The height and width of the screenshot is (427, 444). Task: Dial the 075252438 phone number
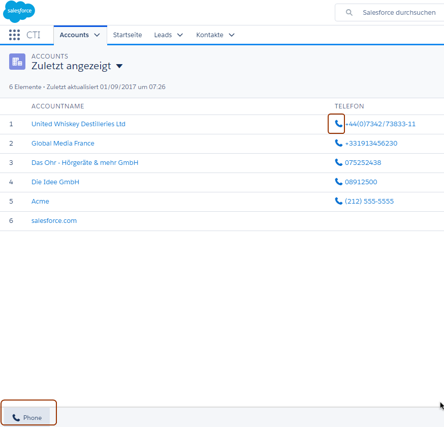(363, 162)
